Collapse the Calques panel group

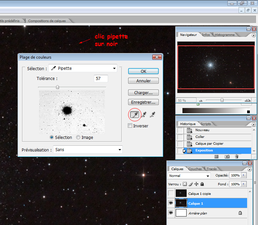coord(244,163)
